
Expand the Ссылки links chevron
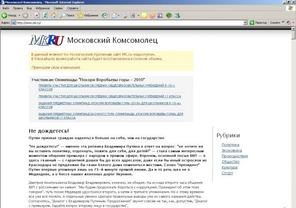[283, 22]
